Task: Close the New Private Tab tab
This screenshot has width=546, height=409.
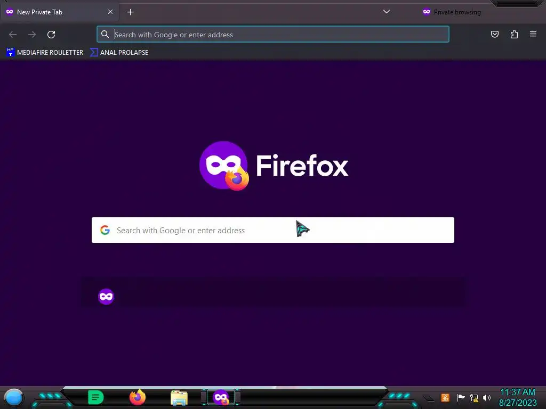Action: (110, 12)
